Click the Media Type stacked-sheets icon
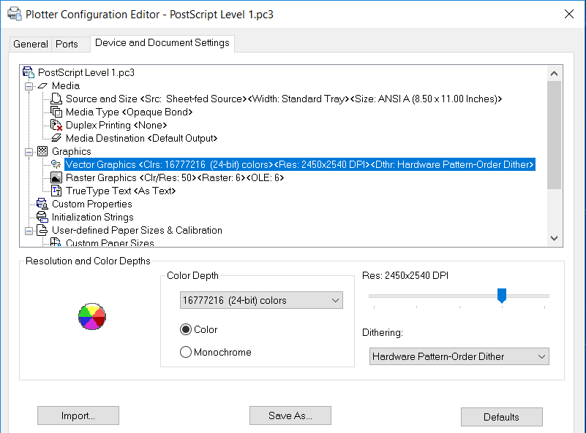 tap(56, 112)
